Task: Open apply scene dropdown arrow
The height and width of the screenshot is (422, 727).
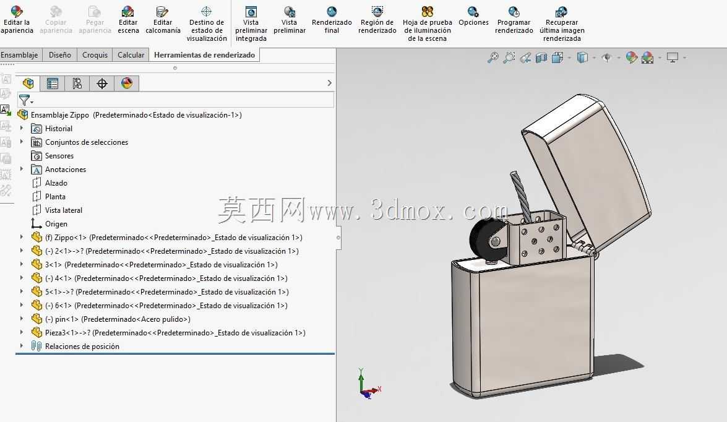Action: coord(660,58)
